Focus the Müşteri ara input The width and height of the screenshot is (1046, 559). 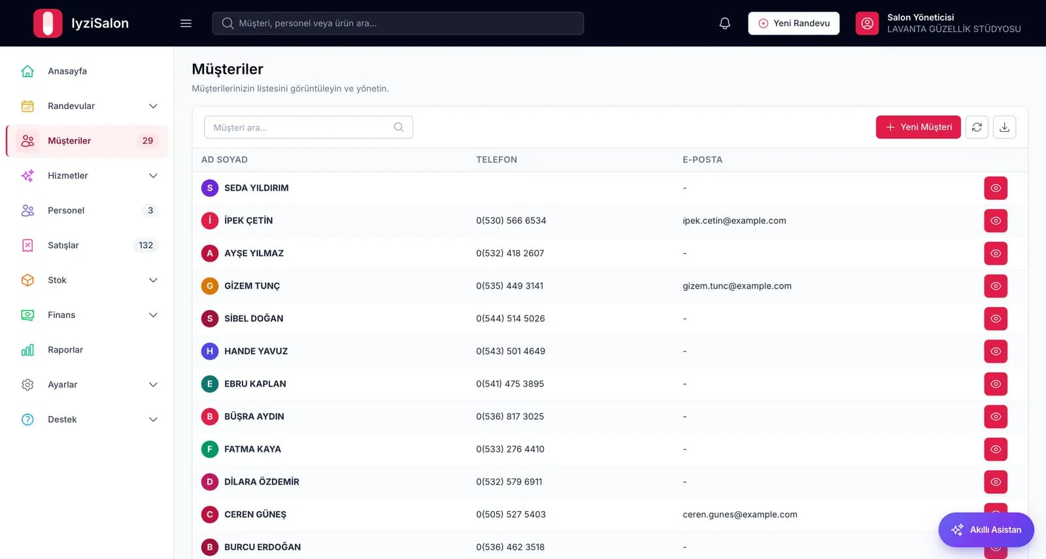coord(309,127)
